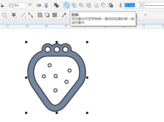The width and height of the screenshot is (164, 122).
Task: Click the outline pen nib icon
Action: tap(121, 5)
